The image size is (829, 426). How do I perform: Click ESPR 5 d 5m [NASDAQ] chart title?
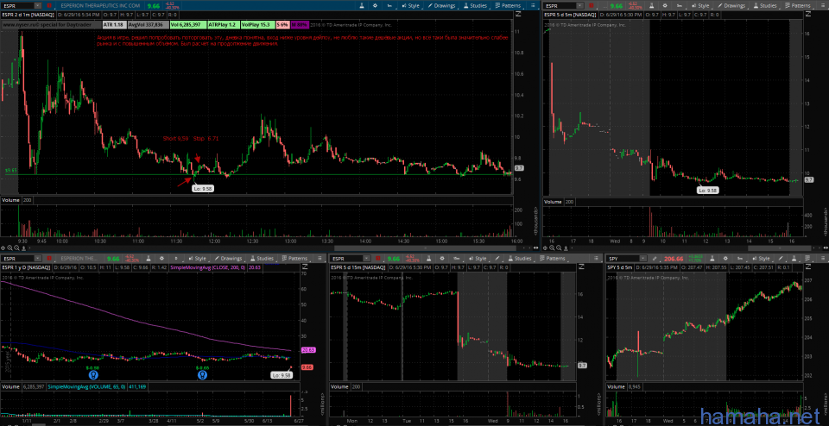pos(570,15)
